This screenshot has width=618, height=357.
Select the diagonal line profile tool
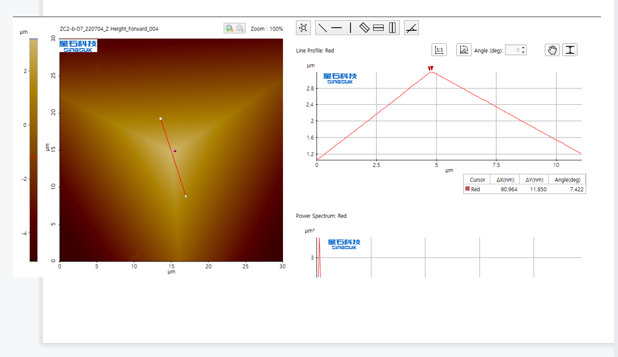[322, 28]
